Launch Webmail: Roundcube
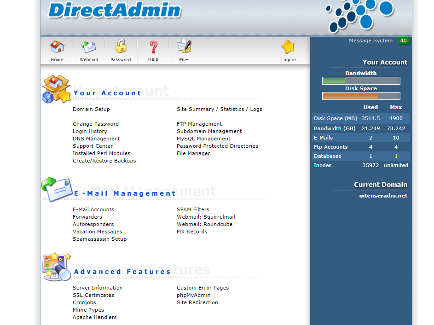Screen dimensions: 434x325 (x=204, y=224)
